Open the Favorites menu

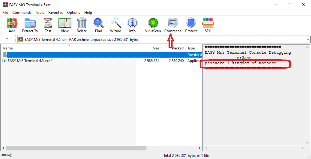click(56, 13)
